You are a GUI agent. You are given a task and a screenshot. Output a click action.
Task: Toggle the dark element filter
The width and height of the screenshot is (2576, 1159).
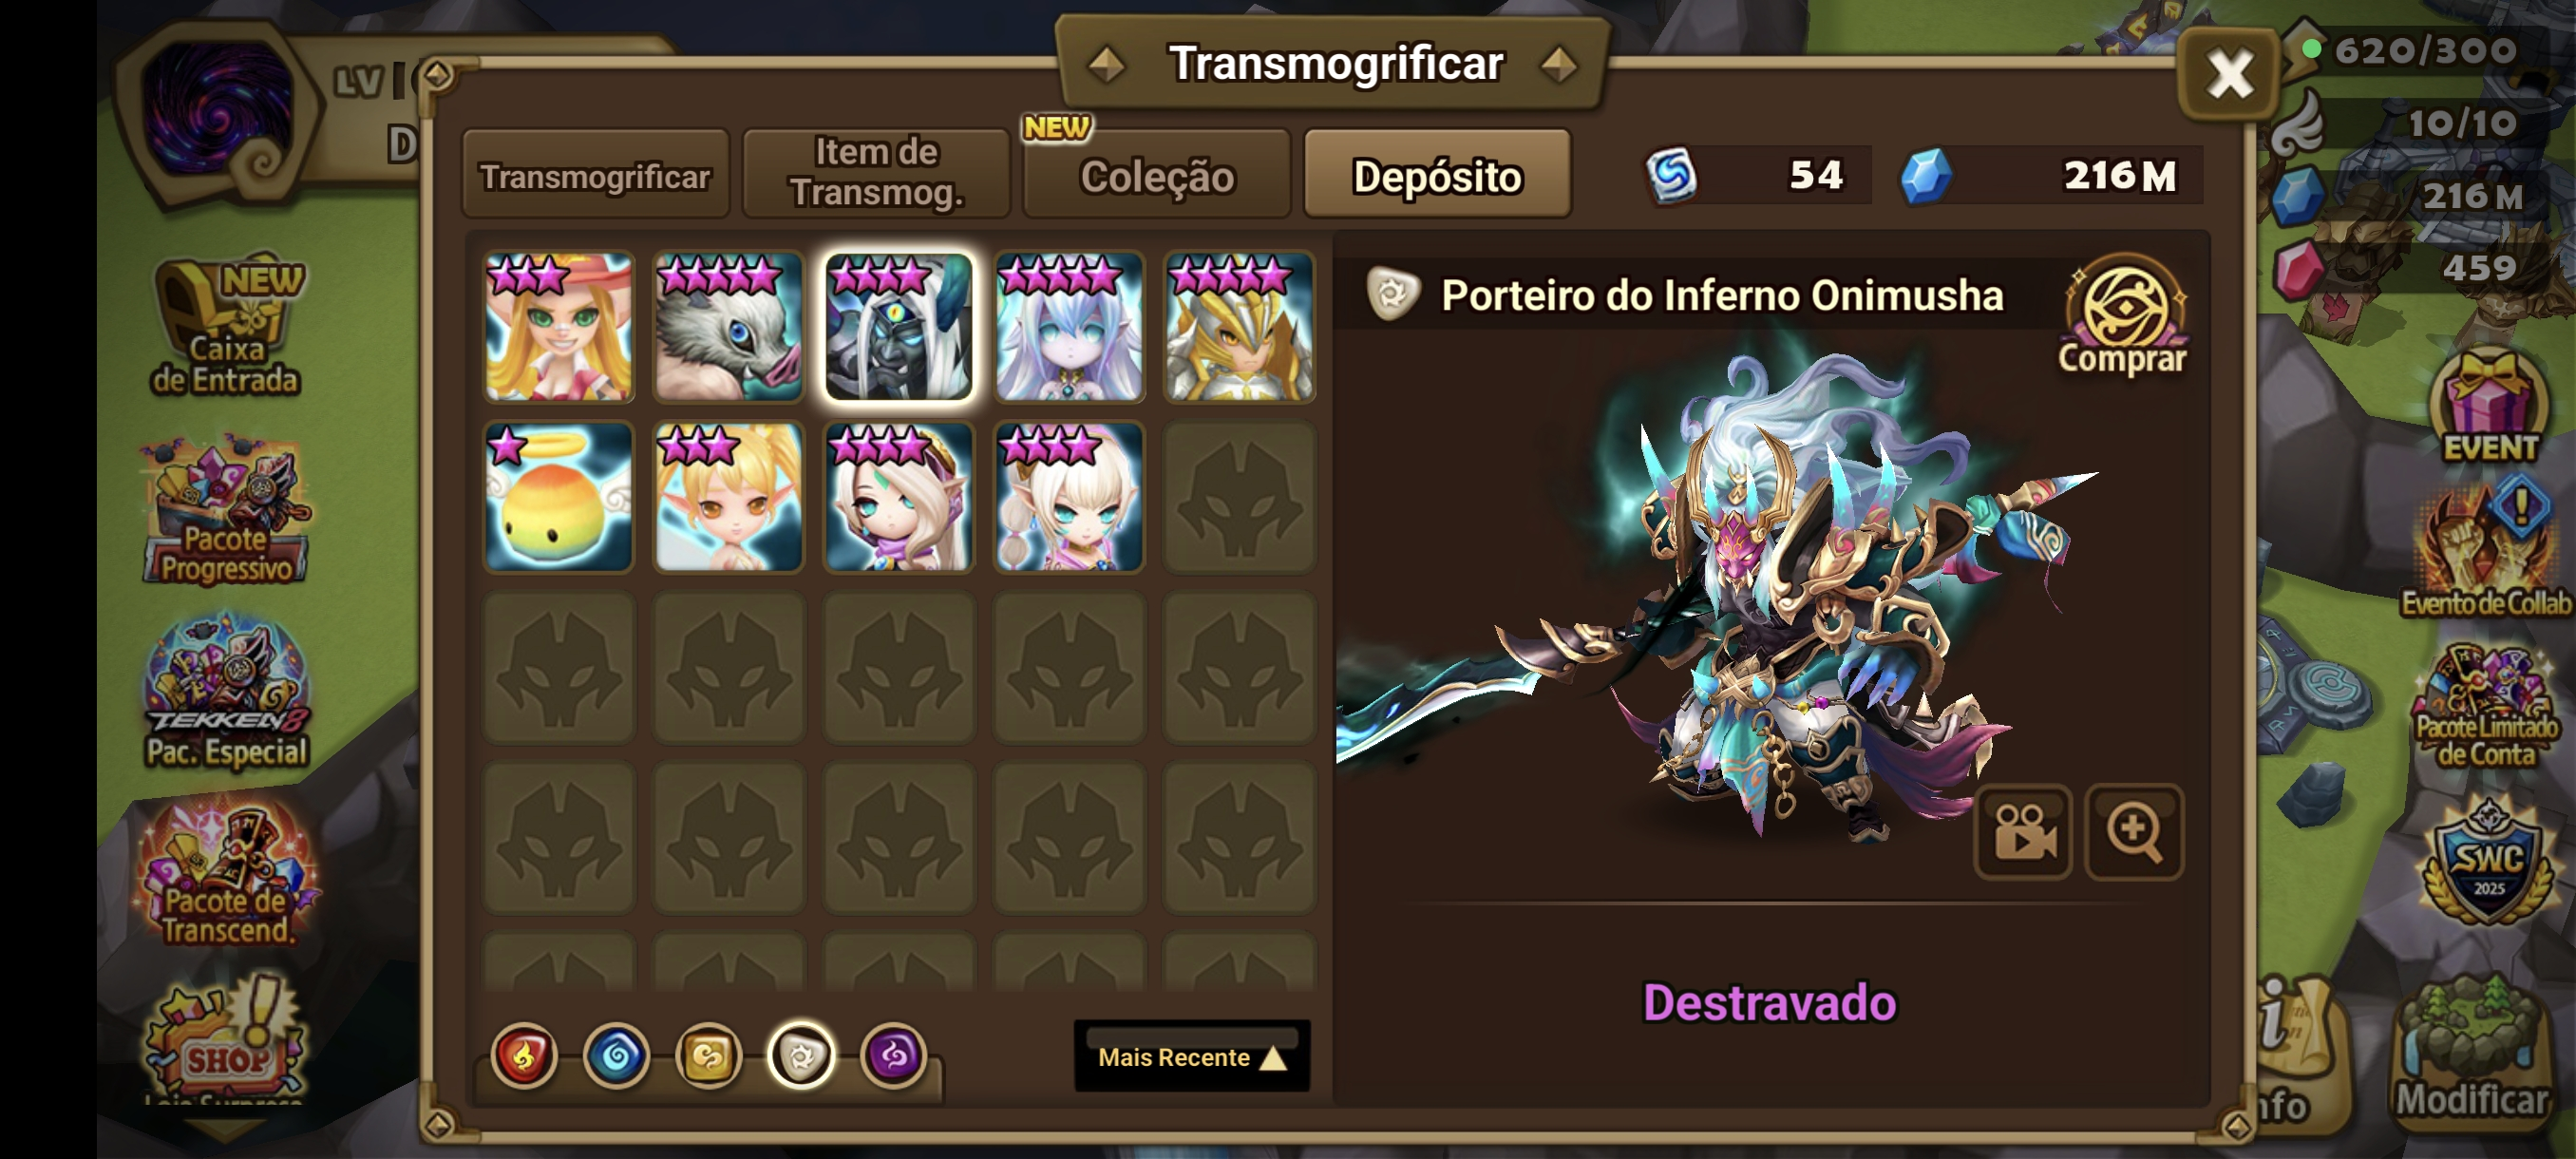pos(894,1056)
